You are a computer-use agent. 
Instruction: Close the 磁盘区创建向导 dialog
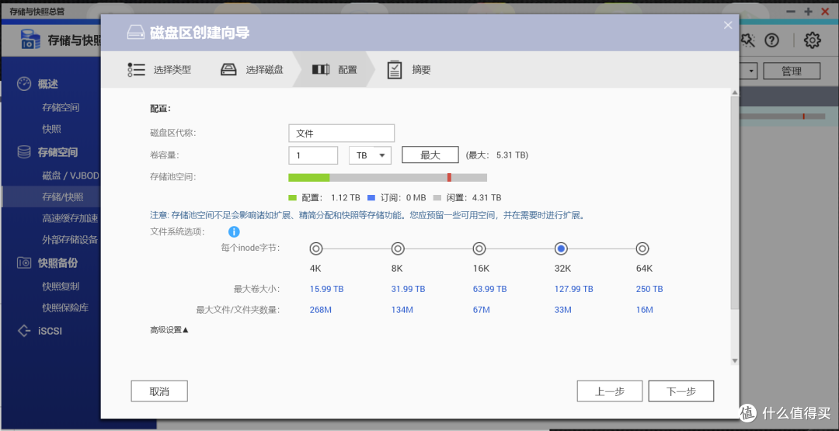point(728,25)
